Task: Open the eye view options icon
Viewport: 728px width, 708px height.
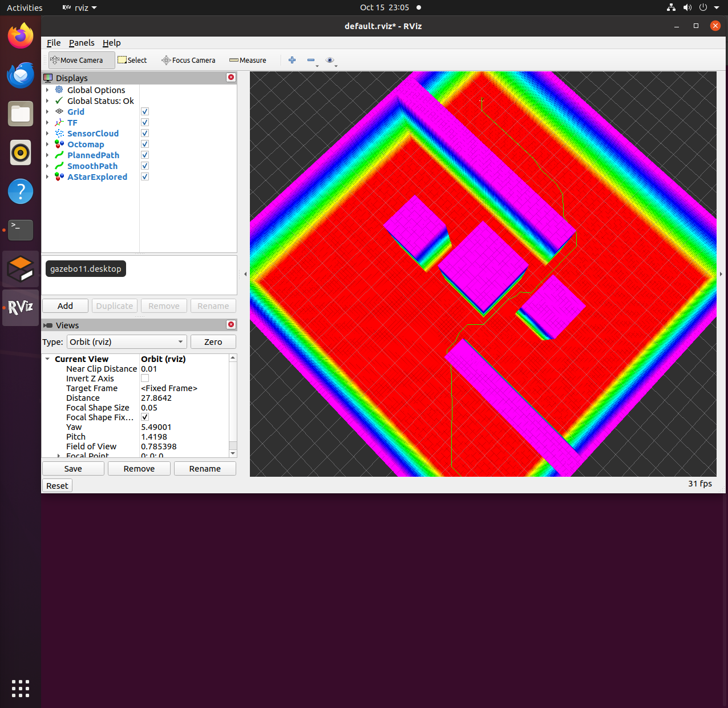Action: point(330,60)
